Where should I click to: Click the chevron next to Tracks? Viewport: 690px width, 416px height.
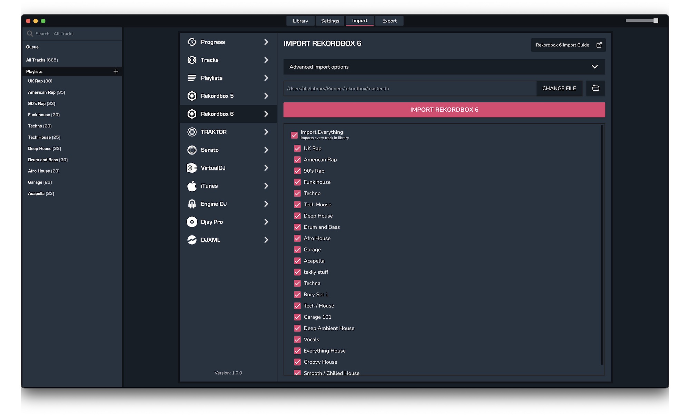pos(266,60)
